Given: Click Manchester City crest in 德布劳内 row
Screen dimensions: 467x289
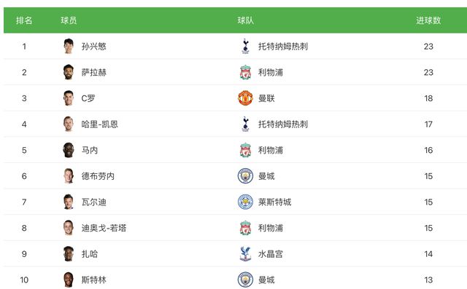Looking at the screenshot, I should pos(245,176).
